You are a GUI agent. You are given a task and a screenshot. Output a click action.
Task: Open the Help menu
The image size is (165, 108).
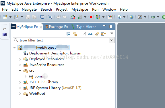pos(124,10)
